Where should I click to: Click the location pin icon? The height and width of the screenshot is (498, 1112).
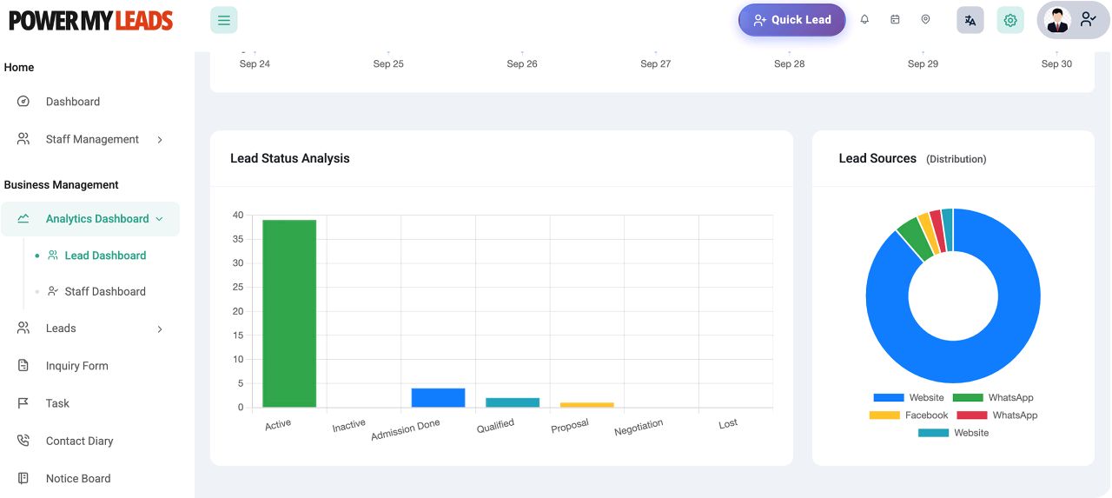(925, 20)
